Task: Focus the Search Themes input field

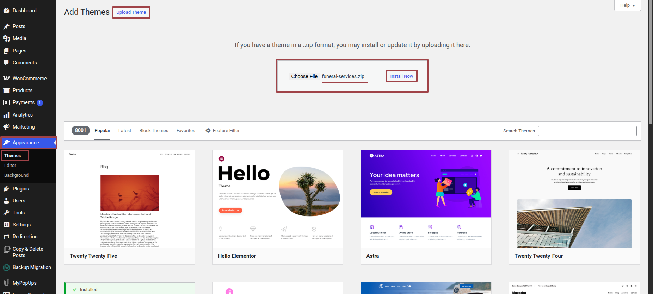Action: pos(587,131)
